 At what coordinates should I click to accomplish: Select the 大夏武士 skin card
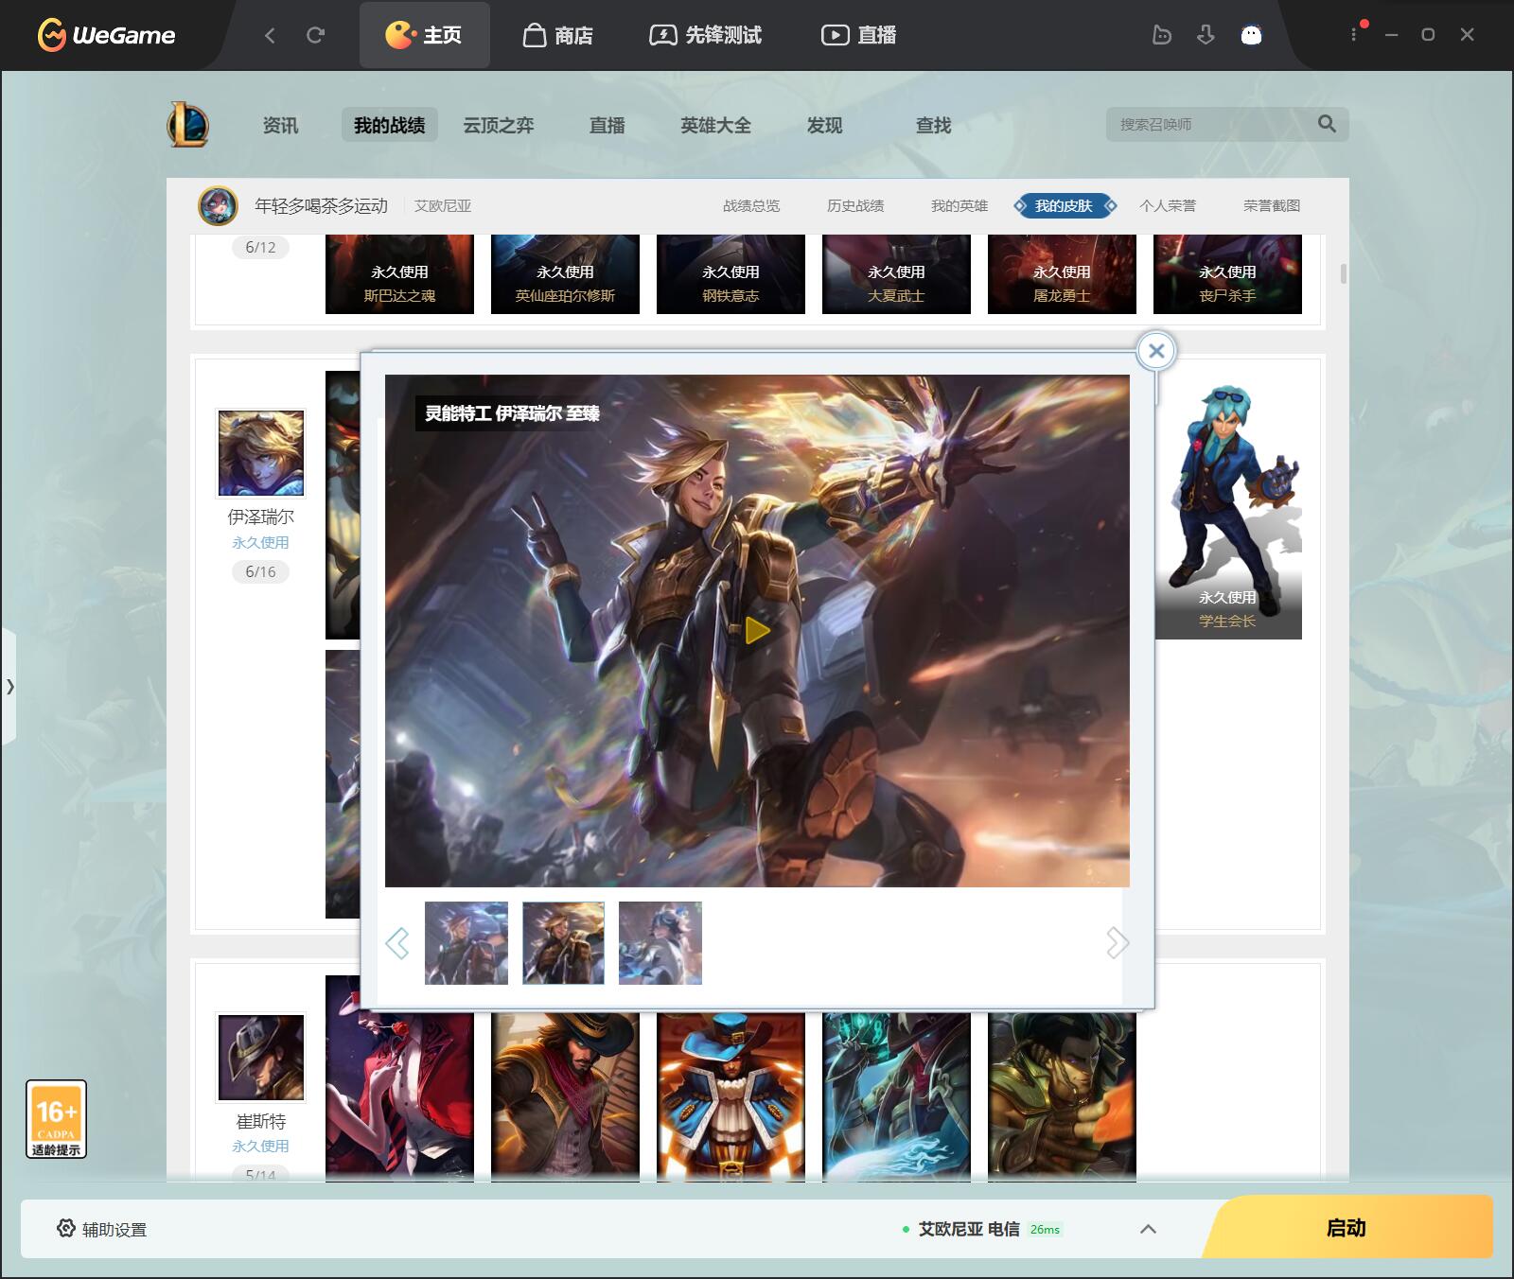[896, 274]
